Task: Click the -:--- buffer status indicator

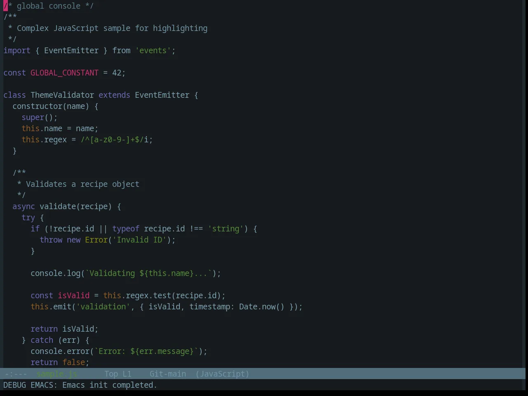Action: coord(16,374)
